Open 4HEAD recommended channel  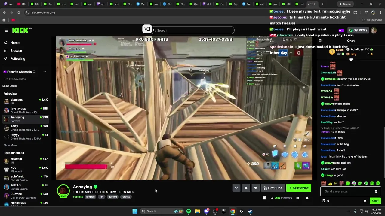[x=26, y=187]
